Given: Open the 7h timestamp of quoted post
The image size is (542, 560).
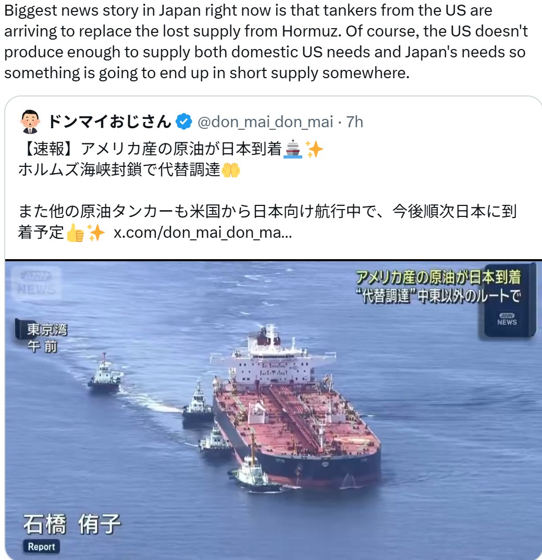Looking at the screenshot, I should tap(354, 122).
